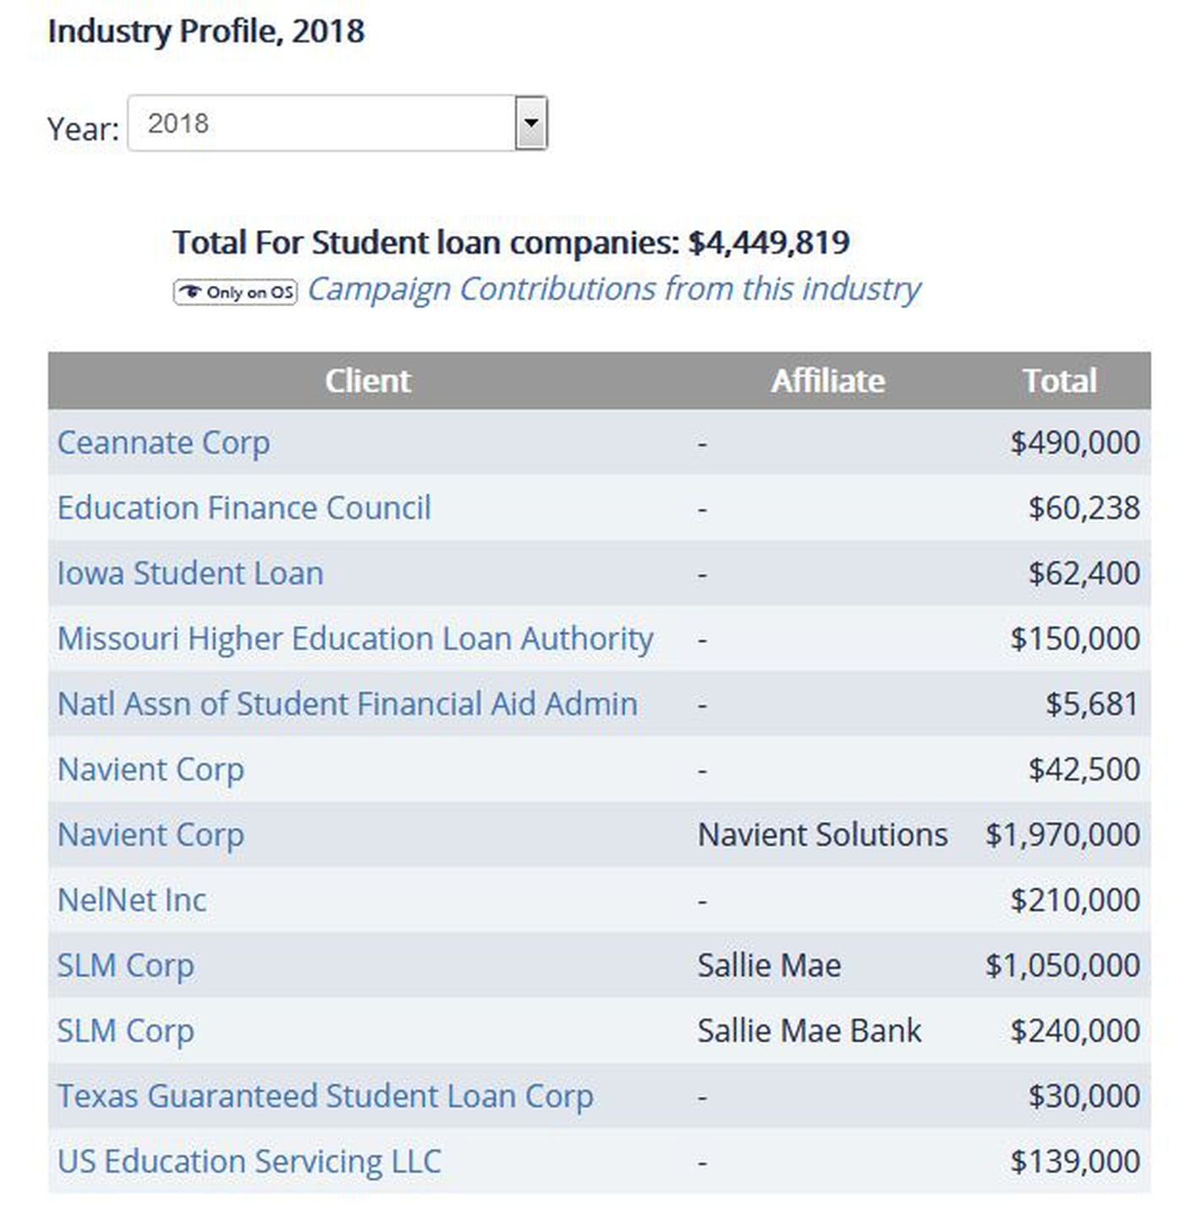This screenshot has height=1211, width=1184.
Task: Open the Ceannate Corp client link
Action: pos(163,443)
